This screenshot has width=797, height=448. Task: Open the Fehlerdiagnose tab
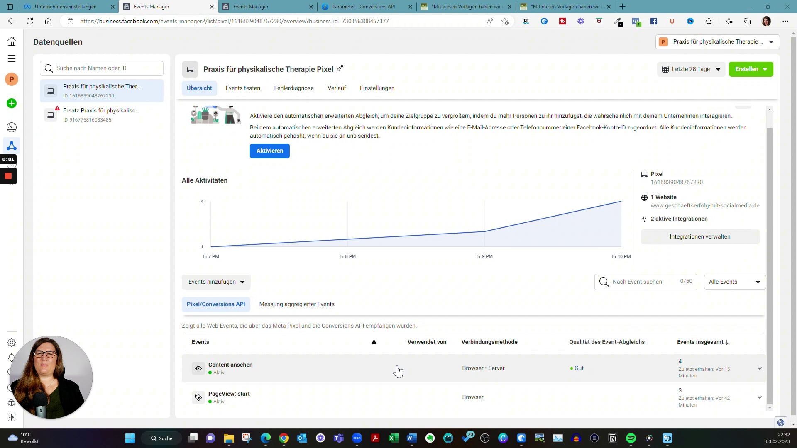293,88
